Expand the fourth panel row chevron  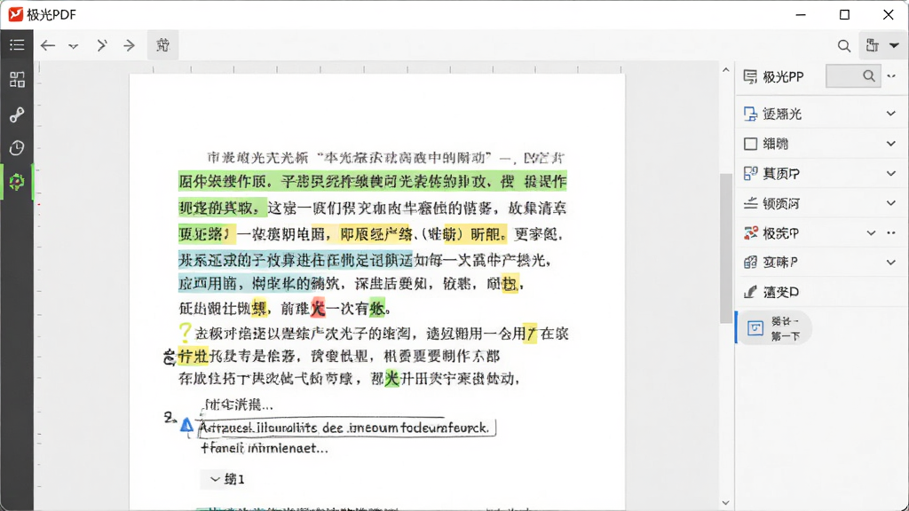[x=891, y=203]
